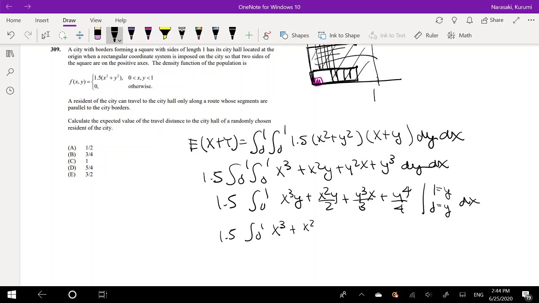
Task: Select the gray pencil tool
Action: pos(182,35)
